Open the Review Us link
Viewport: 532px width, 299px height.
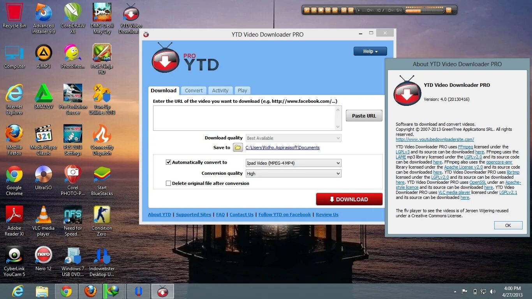[x=327, y=215]
